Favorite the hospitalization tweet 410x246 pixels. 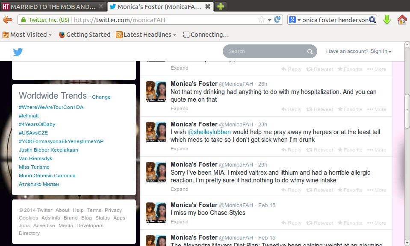[350, 109]
